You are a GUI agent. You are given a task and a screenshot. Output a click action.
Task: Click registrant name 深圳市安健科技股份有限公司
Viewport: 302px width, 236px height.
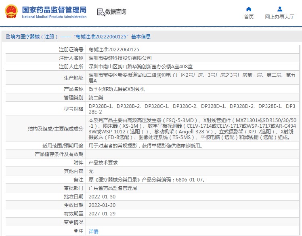(x=120, y=58)
